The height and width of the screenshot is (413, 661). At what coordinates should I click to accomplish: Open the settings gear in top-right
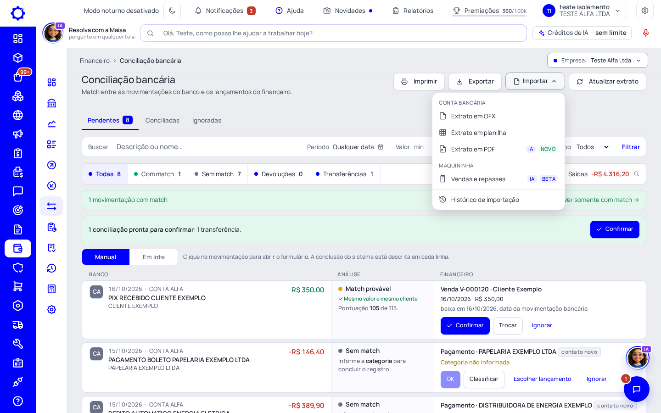tap(645, 11)
